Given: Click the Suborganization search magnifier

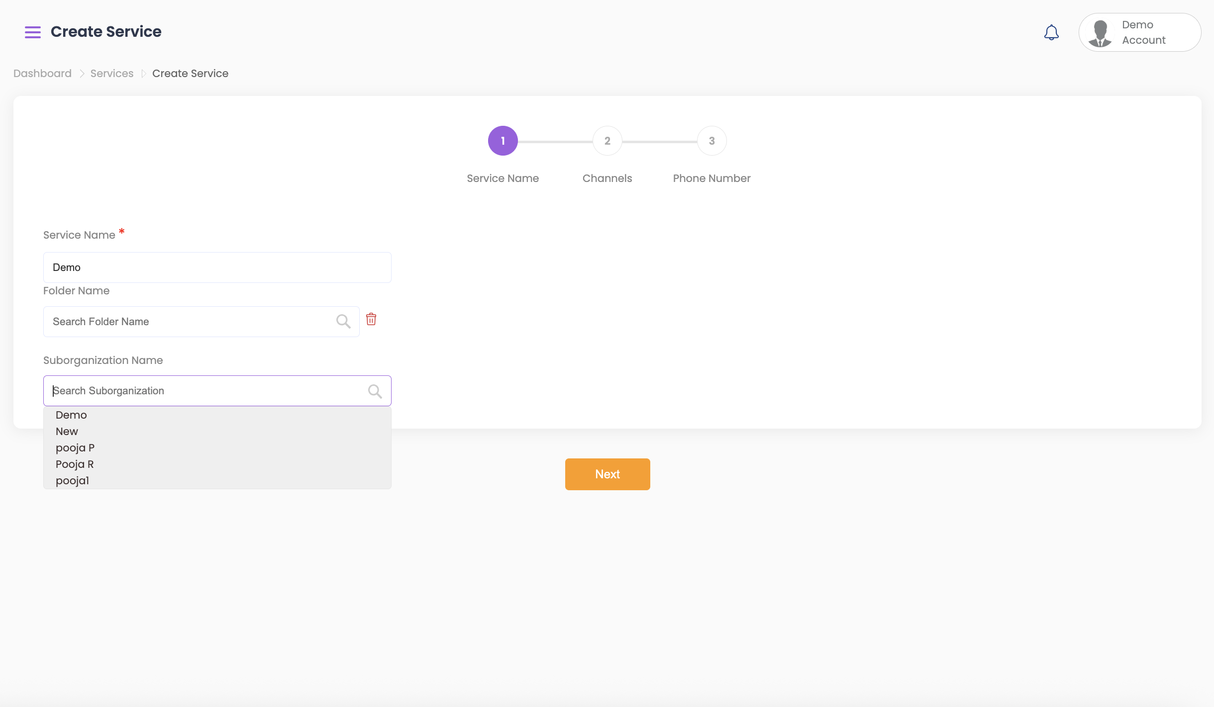Looking at the screenshot, I should click(x=375, y=391).
